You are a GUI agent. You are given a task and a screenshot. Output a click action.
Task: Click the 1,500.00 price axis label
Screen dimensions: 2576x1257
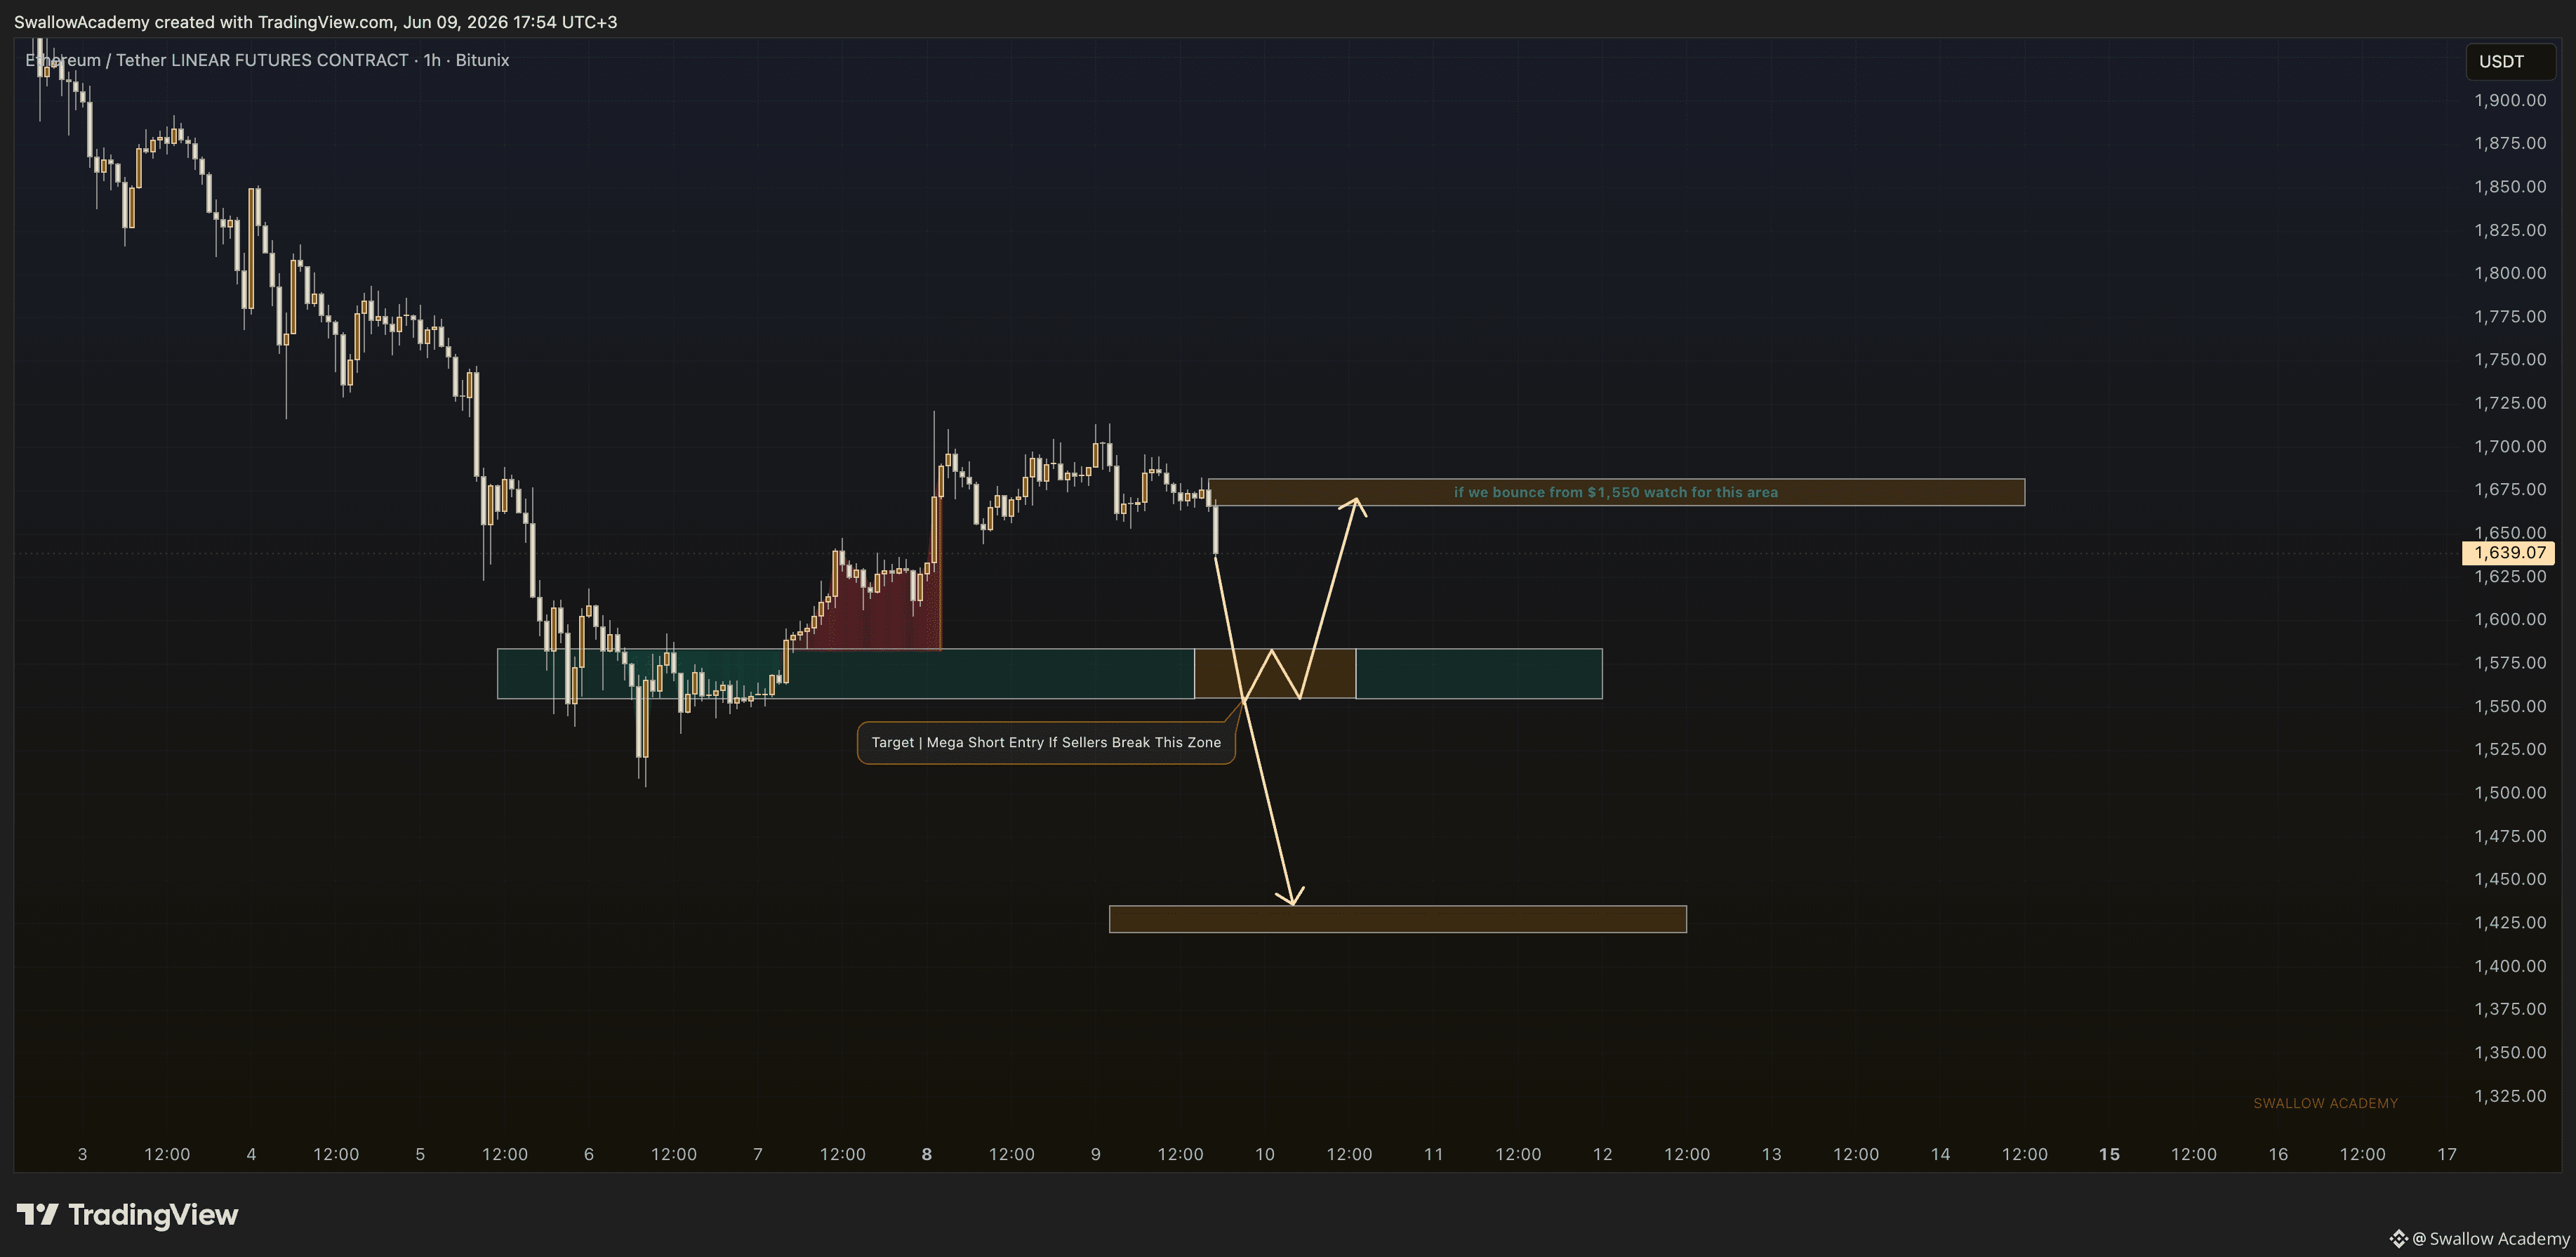(2510, 793)
